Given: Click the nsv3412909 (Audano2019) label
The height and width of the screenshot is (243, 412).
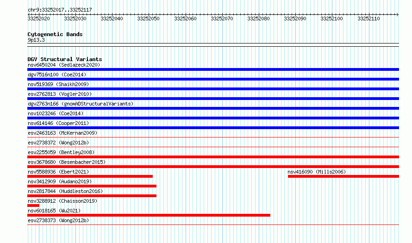Looking at the screenshot, I should coord(60,181).
